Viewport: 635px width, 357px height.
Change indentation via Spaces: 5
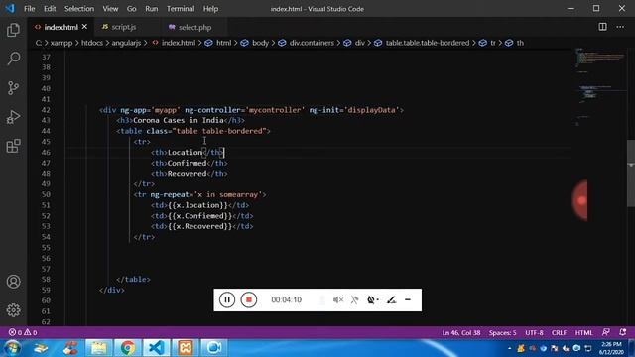point(503,333)
